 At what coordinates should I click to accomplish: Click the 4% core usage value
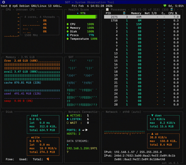[45, 24]
